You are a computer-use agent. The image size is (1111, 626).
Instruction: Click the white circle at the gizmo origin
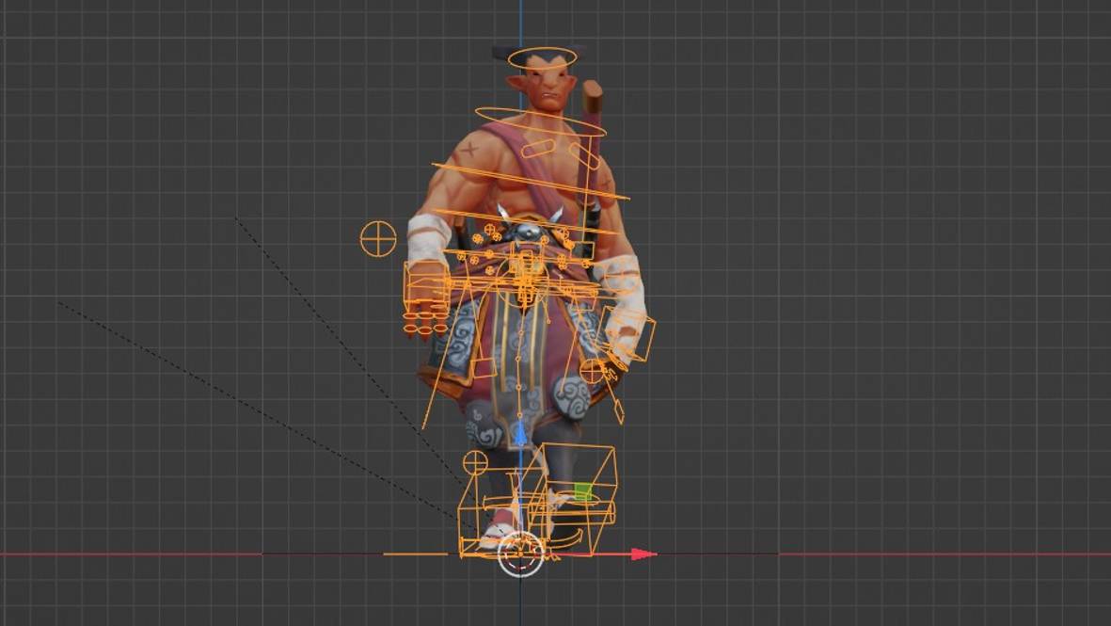(x=520, y=554)
